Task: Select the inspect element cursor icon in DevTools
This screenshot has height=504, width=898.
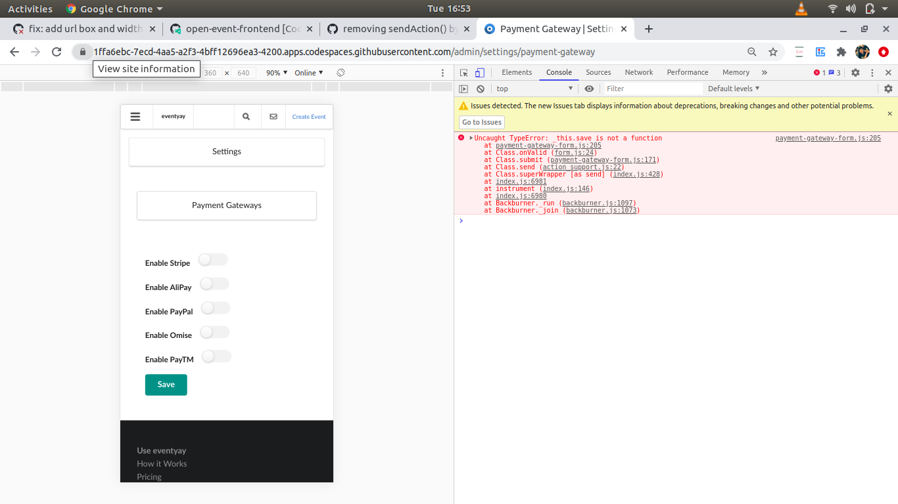Action: coord(463,72)
